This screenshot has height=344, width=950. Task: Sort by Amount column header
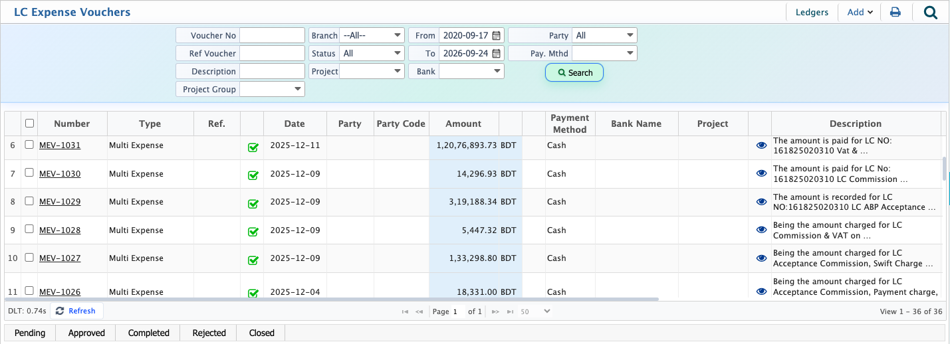pos(463,124)
